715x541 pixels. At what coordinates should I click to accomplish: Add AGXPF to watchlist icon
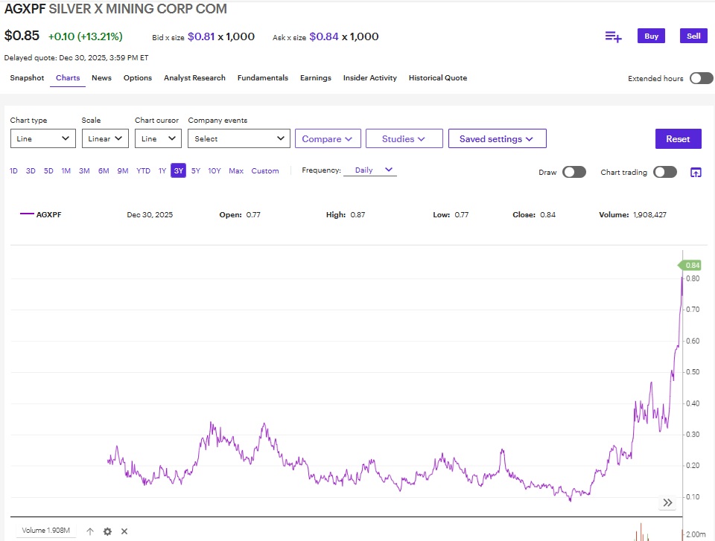pos(613,36)
